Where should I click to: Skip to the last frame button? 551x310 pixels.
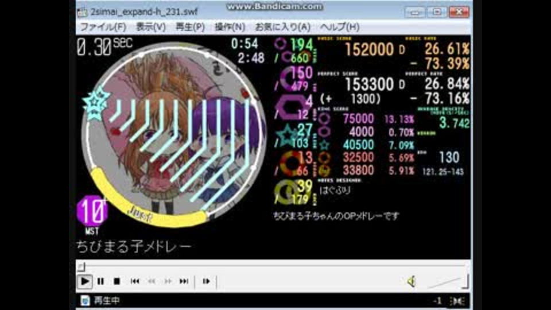pos(184,281)
